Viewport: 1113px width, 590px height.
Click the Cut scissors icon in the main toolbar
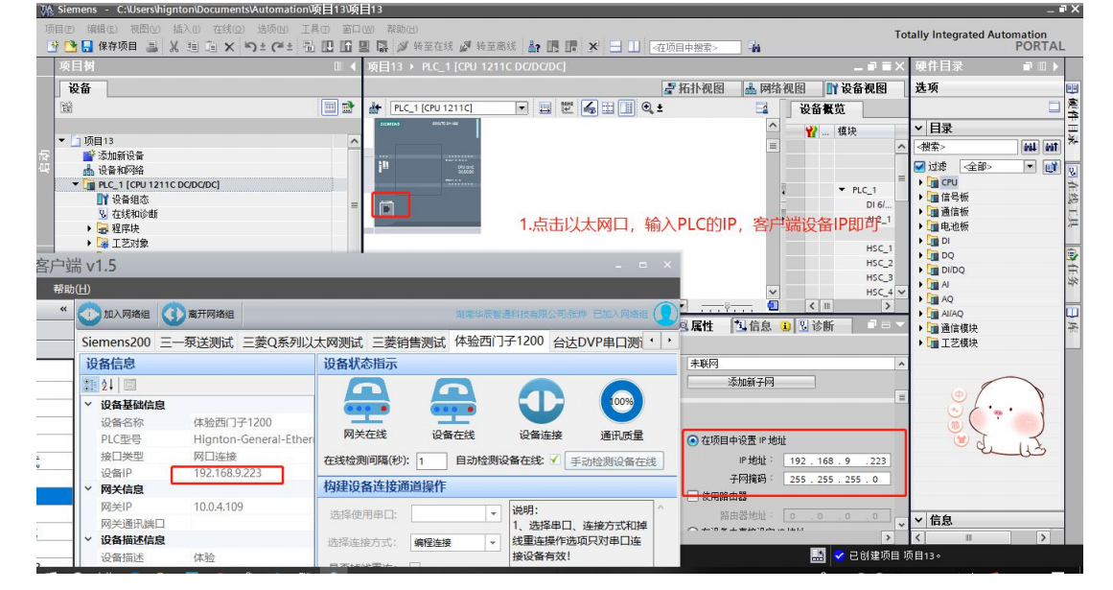tap(174, 46)
